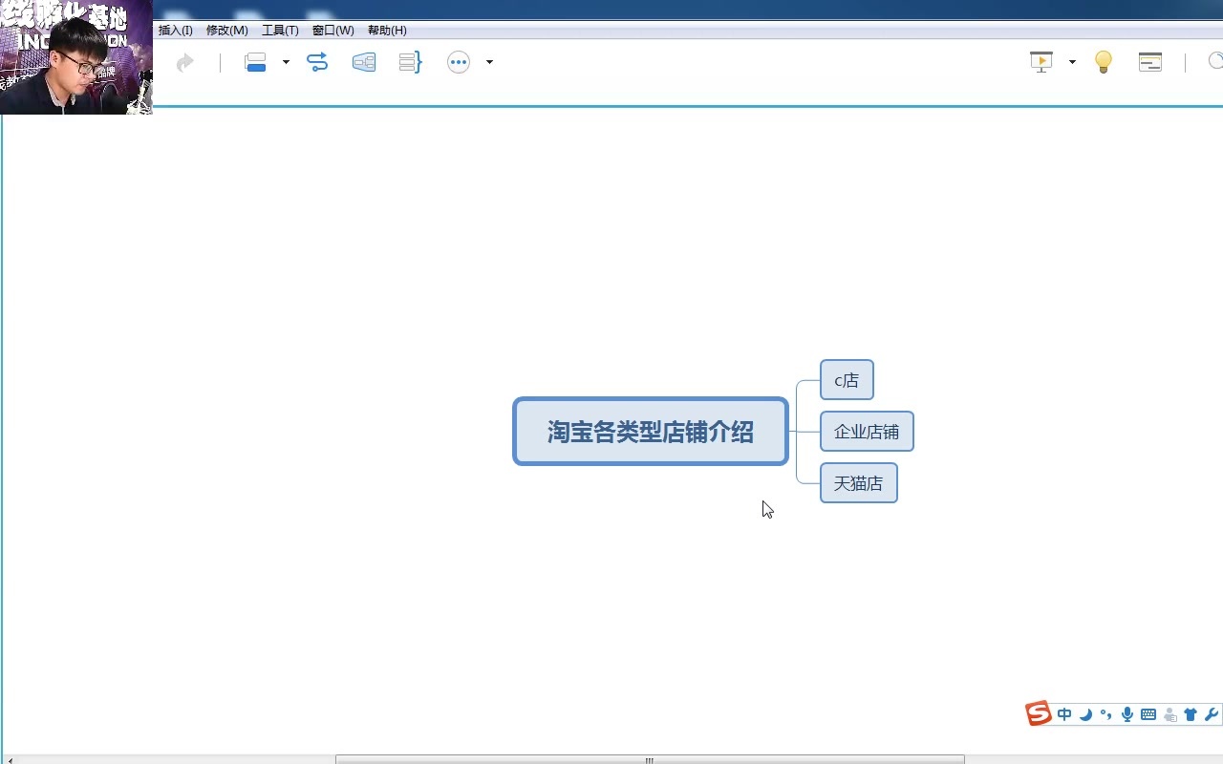Click the summary bracket tool icon
The width and height of the screenshot is (1223, 764).
410,62
